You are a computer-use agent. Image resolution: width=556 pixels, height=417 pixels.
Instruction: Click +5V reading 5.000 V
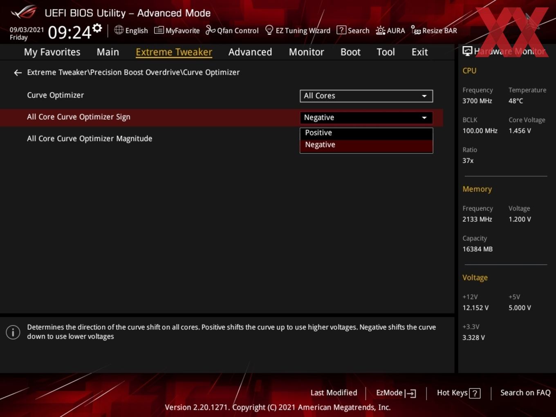[520, 308]
